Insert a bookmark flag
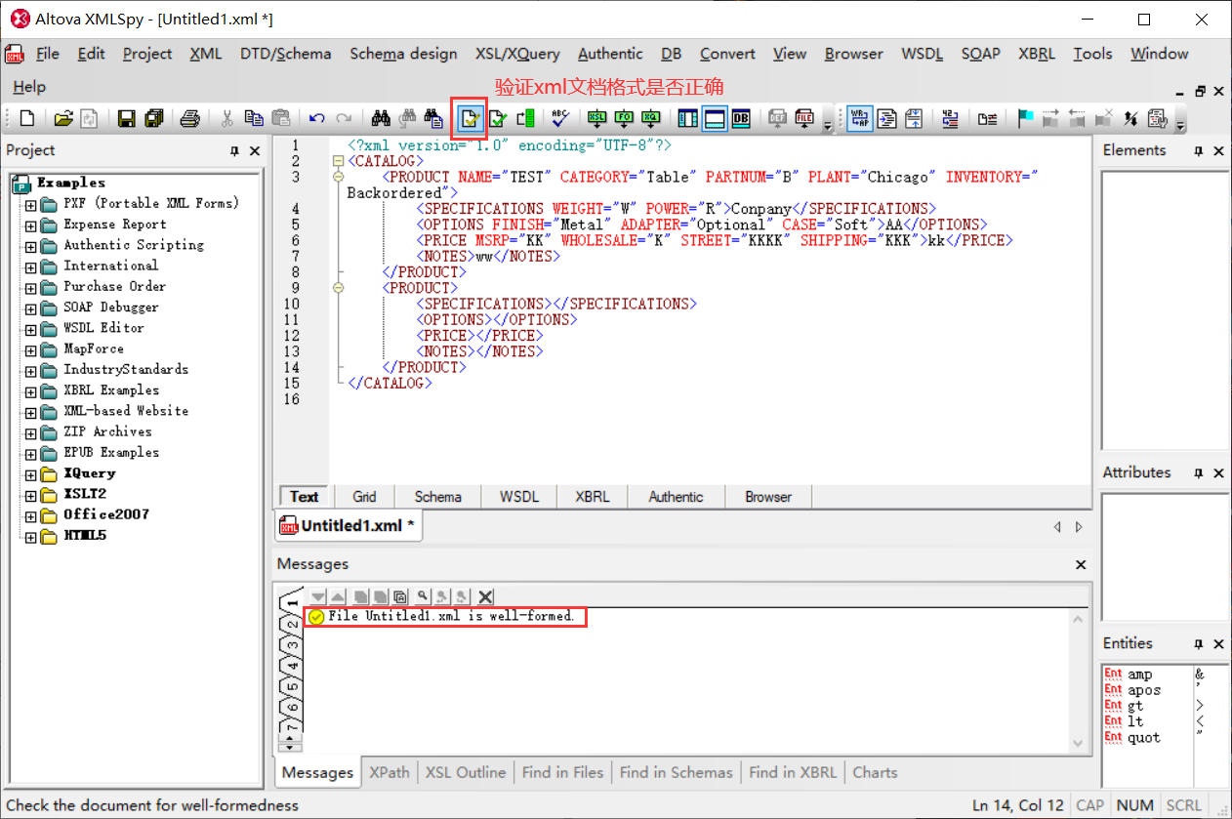This screenshot has height=819, width=1232. click(x=1027, y=118)
